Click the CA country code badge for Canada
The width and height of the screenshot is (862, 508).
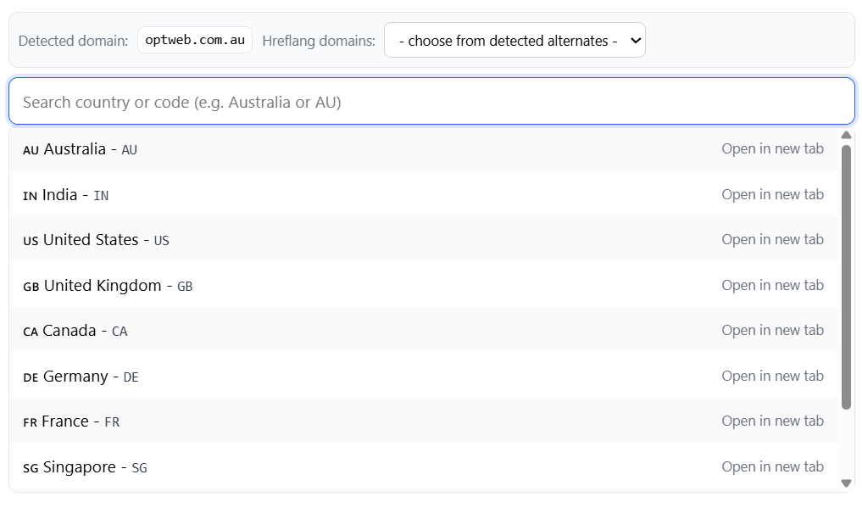(29, 332)
